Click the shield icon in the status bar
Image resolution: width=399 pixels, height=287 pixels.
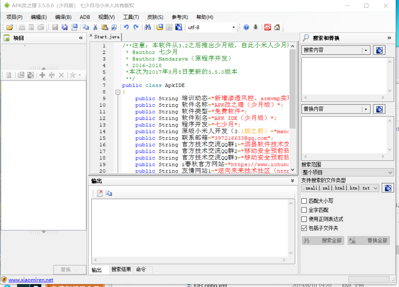tap(4, 280)
